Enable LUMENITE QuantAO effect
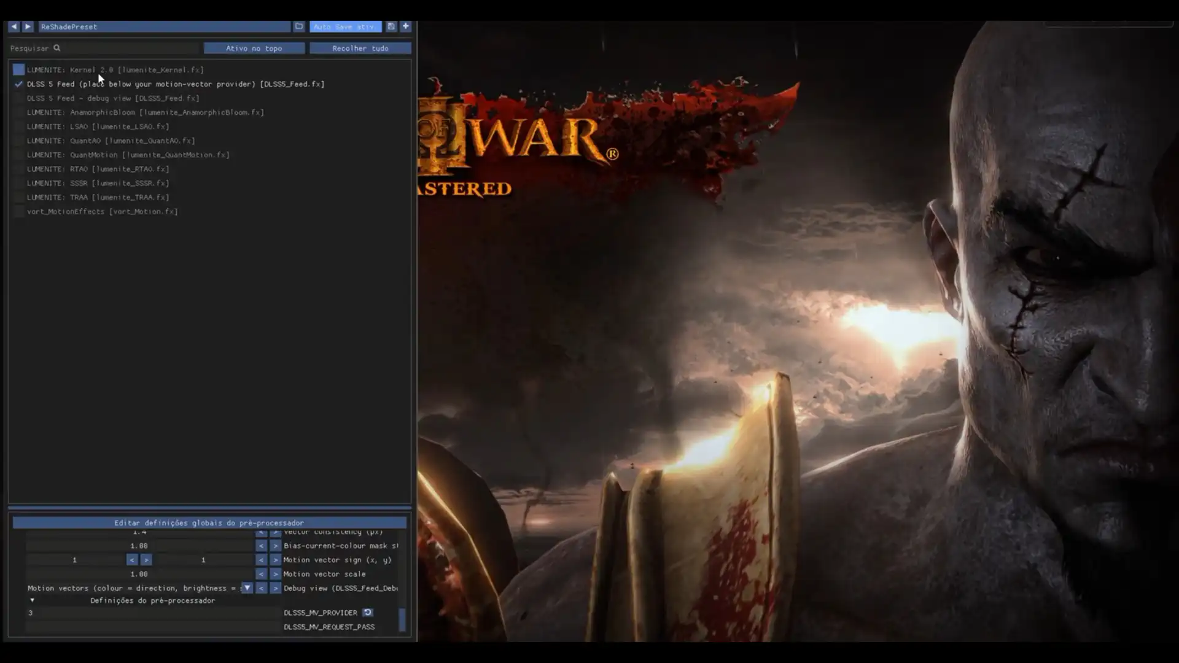Screen dimensions: 1179x663 tap(19, 141)
